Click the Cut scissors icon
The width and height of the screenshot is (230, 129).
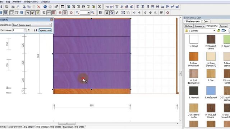tap(24, 7)
